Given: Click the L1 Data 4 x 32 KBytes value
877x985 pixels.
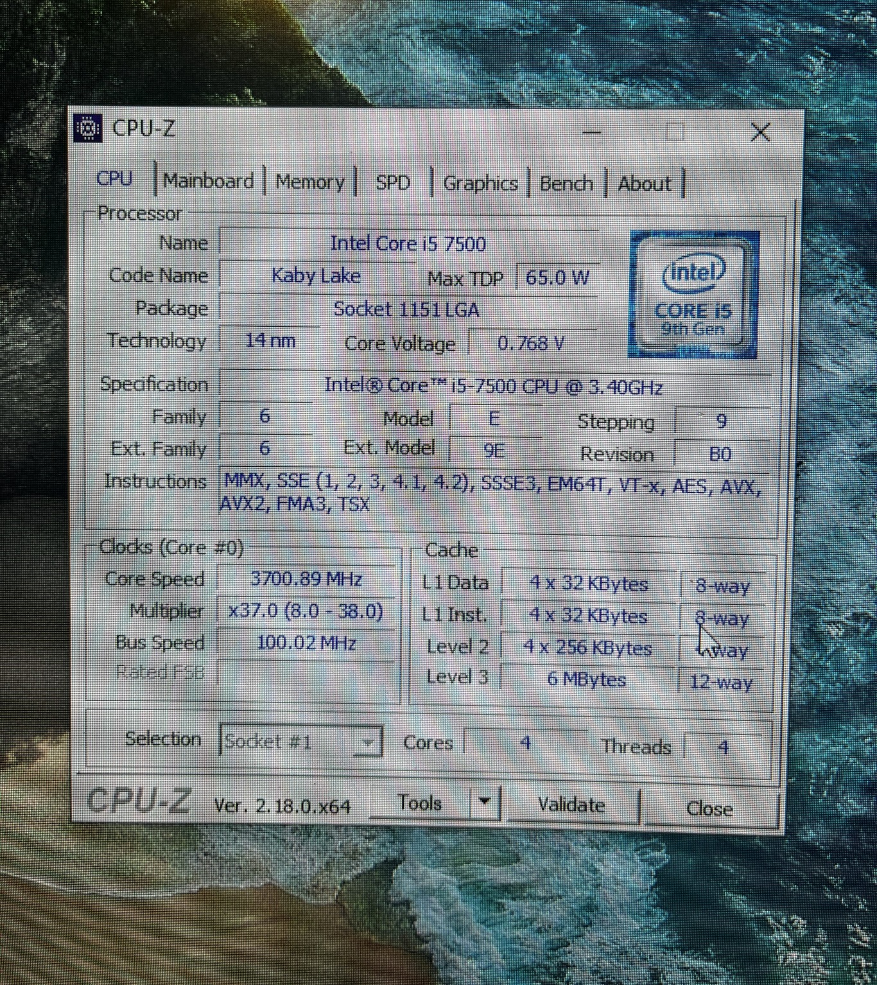Looking at the screenshot, I should [x=588, y=583].
